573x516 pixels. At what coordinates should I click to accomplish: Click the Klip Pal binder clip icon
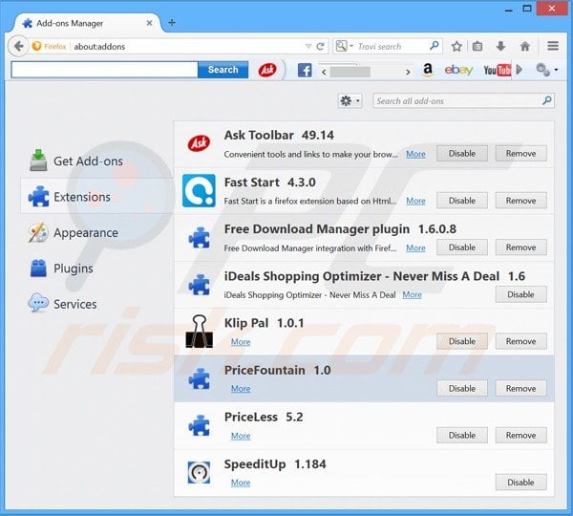pyautogui.click(x=199, y=331)
